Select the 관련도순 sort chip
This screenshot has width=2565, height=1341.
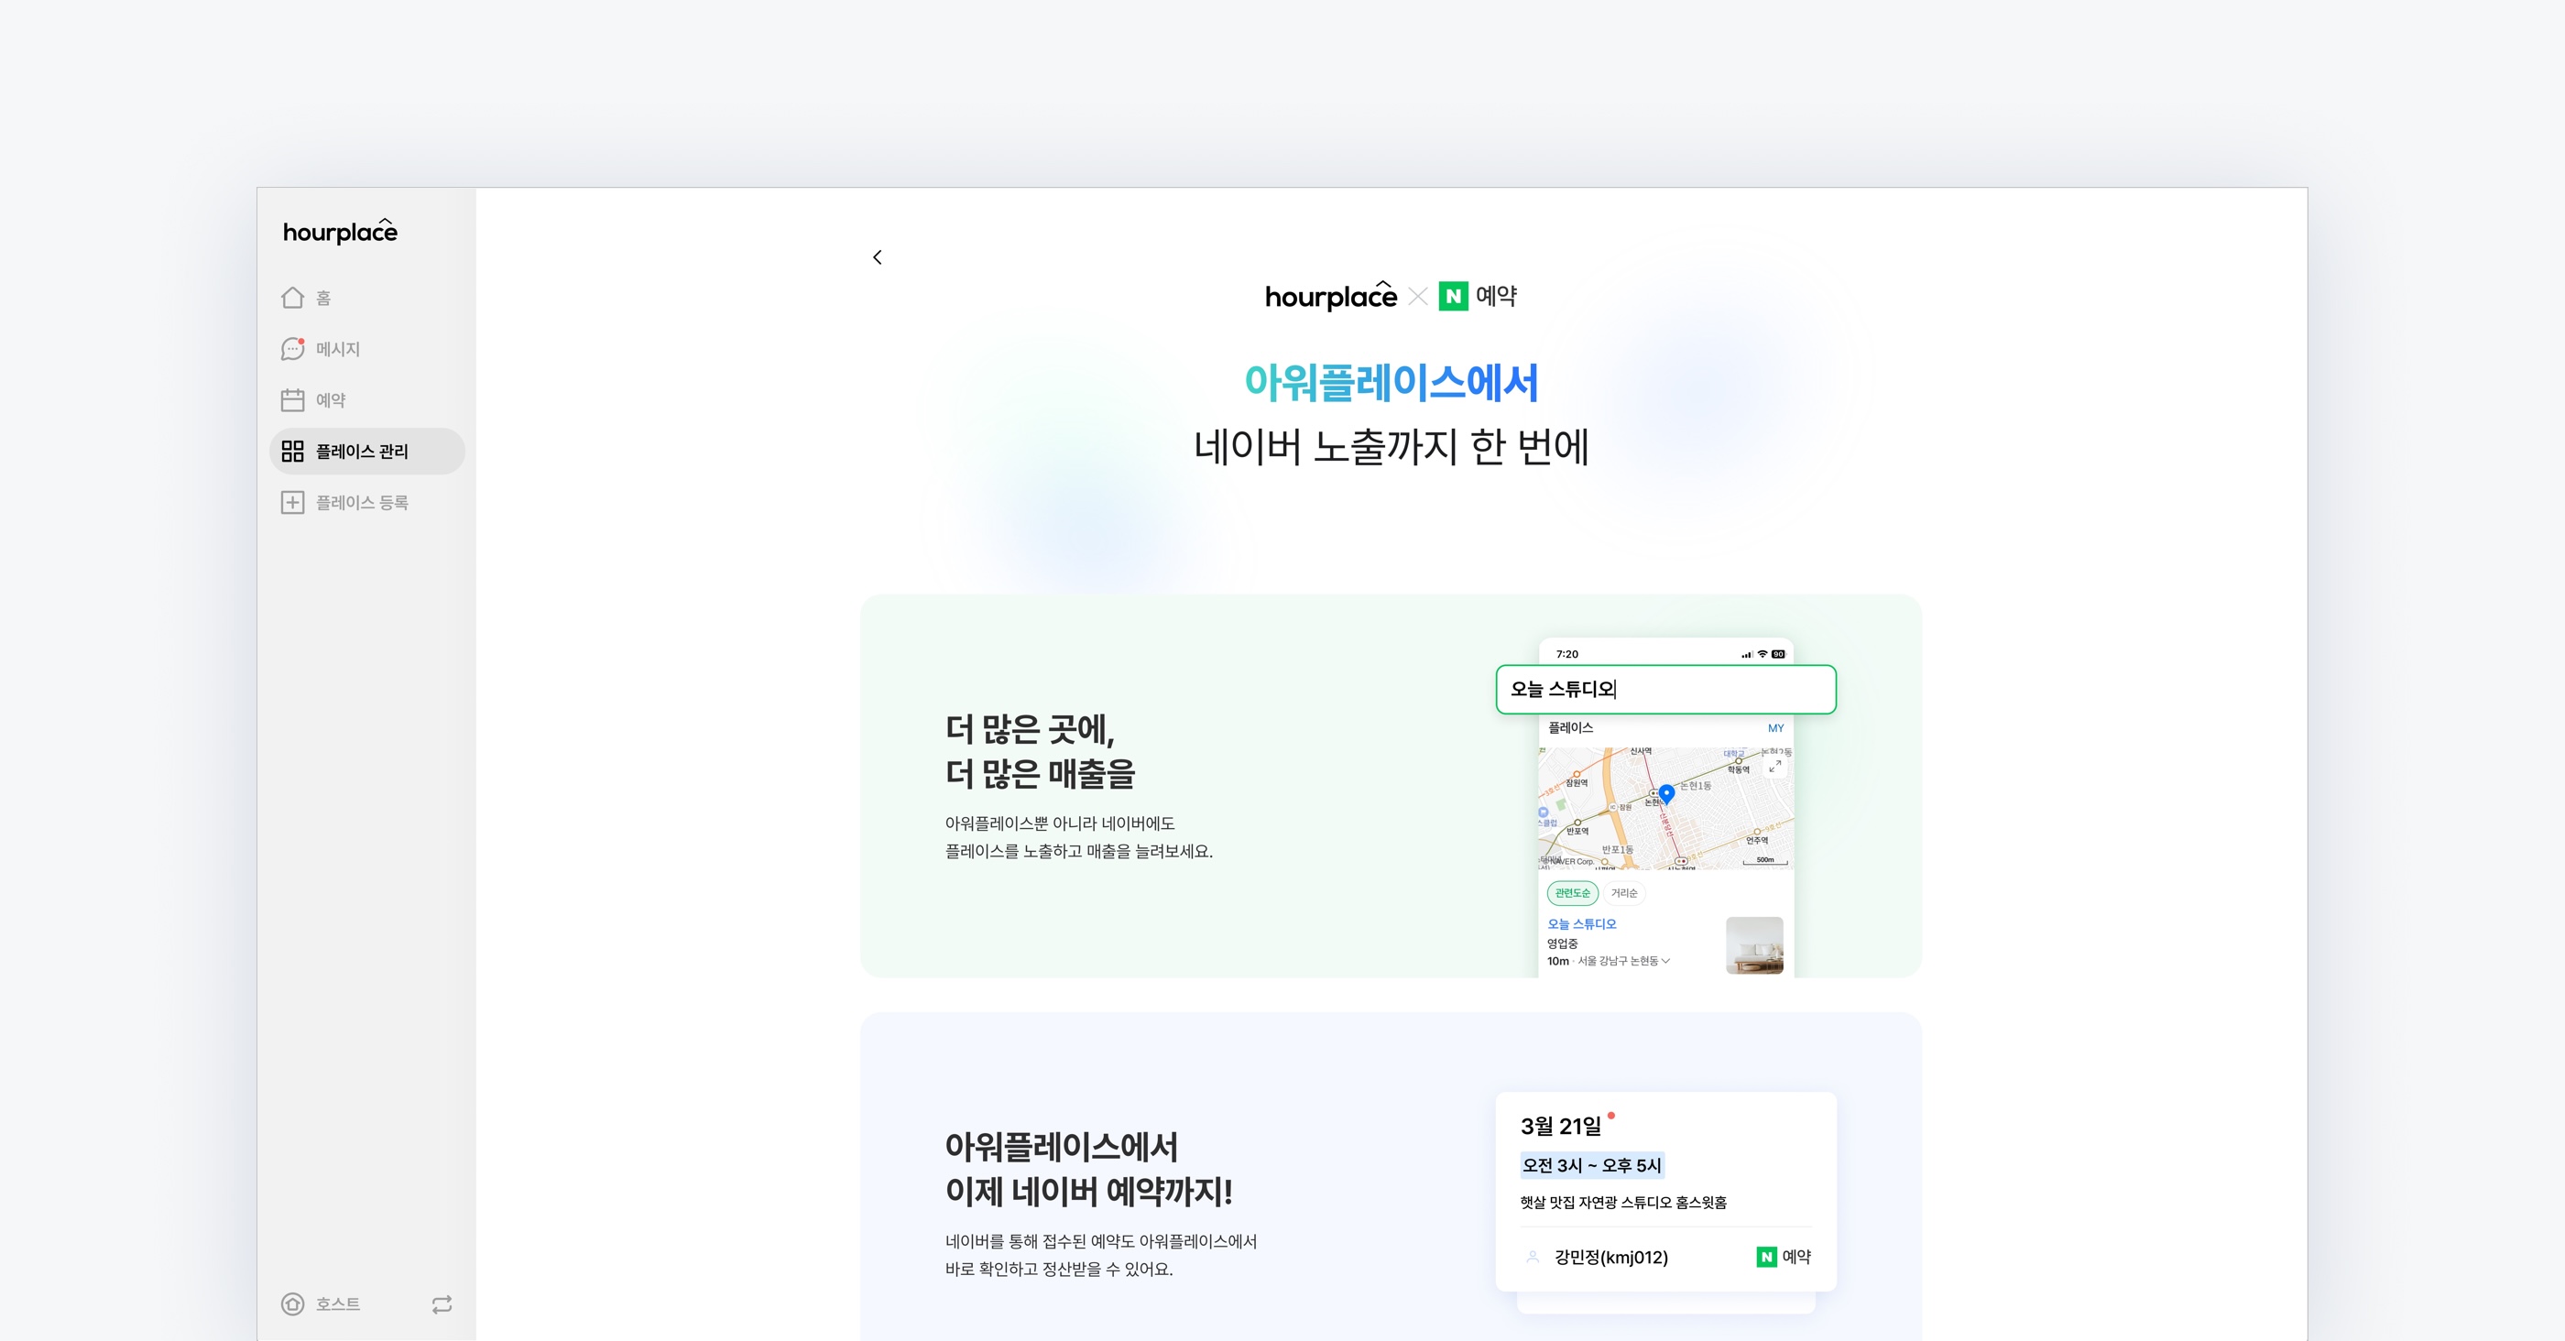(1572, 893)
